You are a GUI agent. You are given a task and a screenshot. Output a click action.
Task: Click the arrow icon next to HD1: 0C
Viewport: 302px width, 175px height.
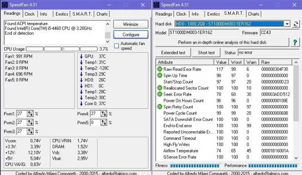coord(81,86)
